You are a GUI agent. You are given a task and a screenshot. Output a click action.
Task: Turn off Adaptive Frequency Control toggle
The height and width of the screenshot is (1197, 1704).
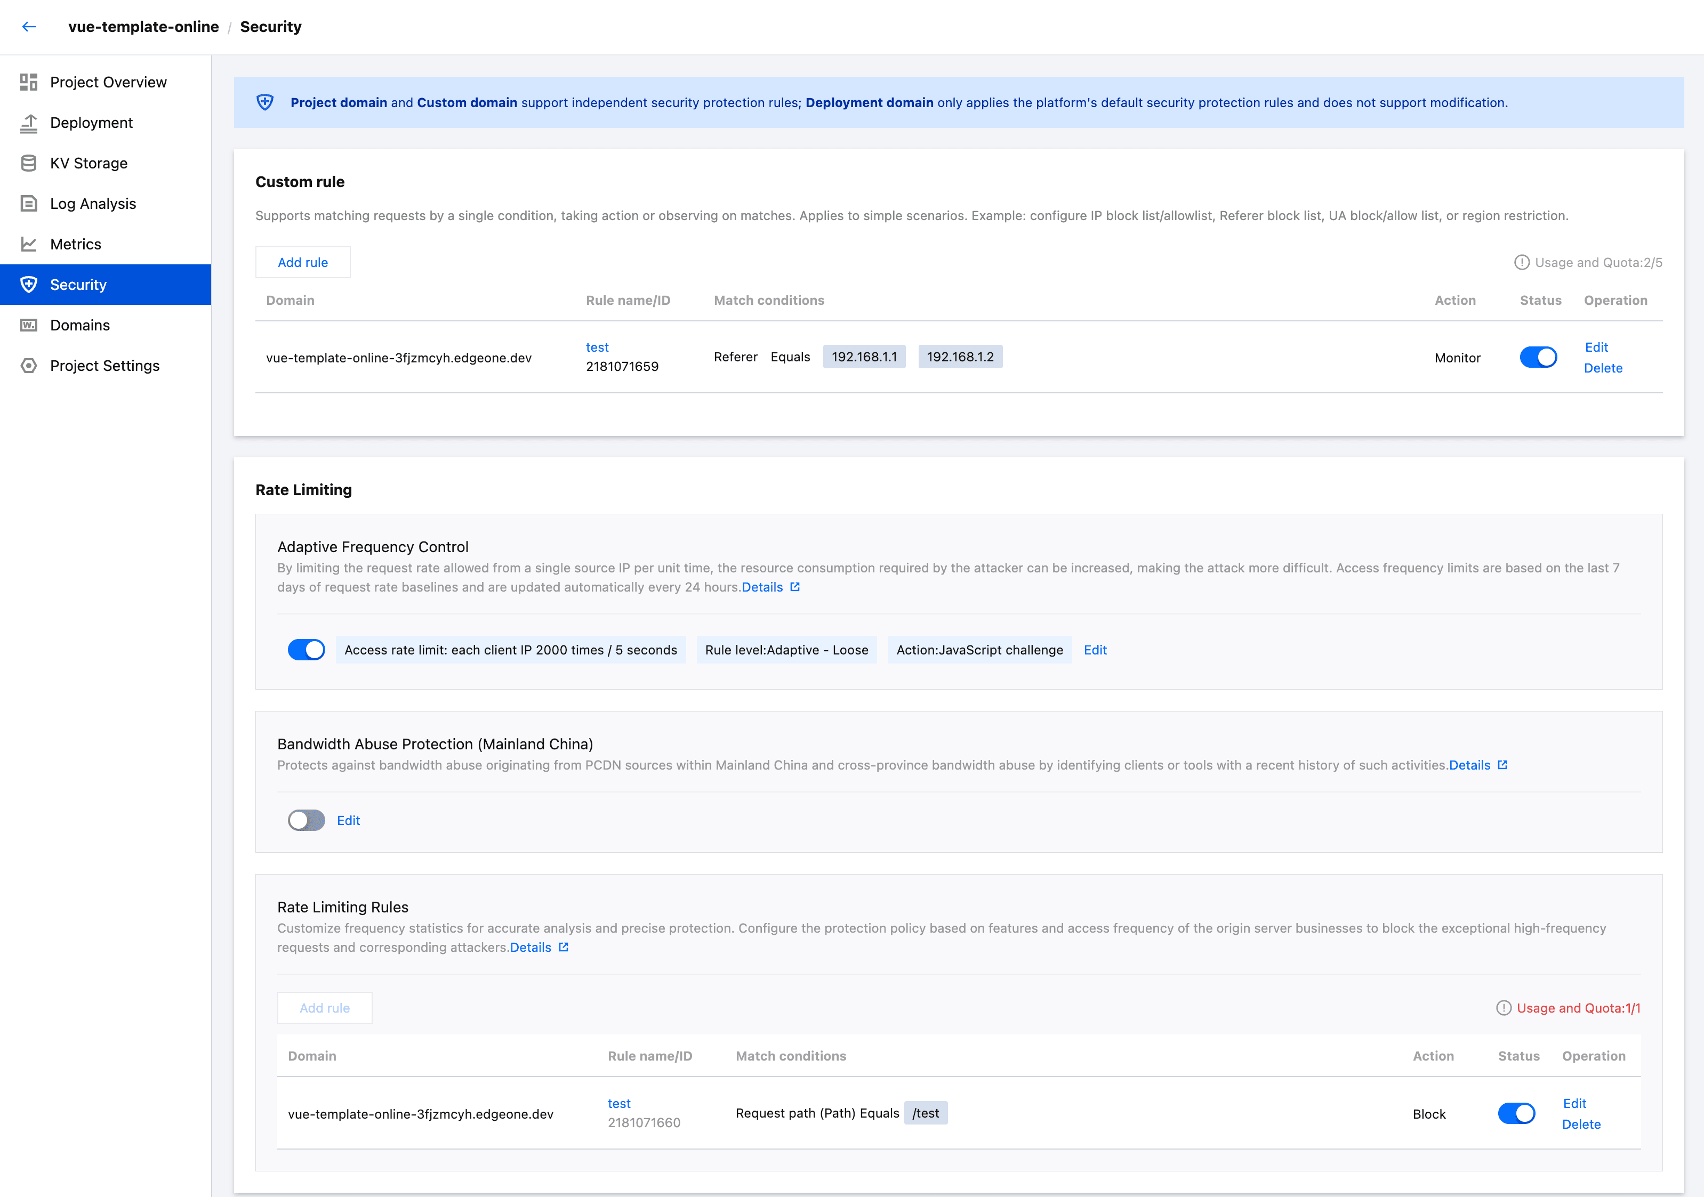pos(306,650)
